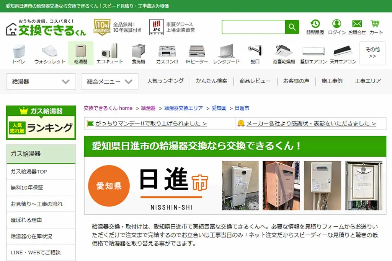Open the がっちりマンデー!! feature link
The width and height of the screenshot is (392, 261).
tap(151, 123)
